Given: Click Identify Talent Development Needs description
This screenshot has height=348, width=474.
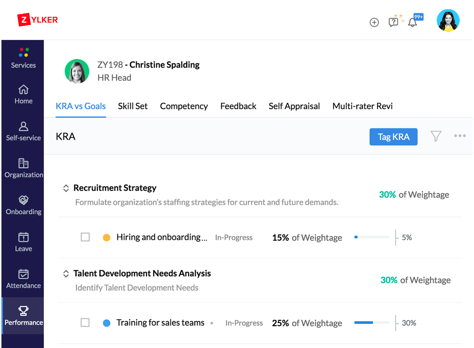Looking at the screenshot, I should (137, 288).
